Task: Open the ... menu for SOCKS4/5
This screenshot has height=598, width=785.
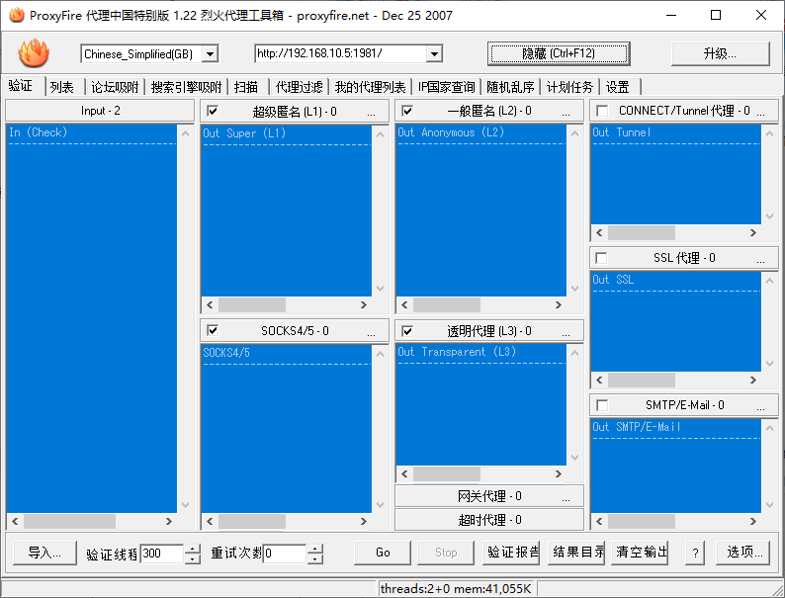Action: [371, 332]
